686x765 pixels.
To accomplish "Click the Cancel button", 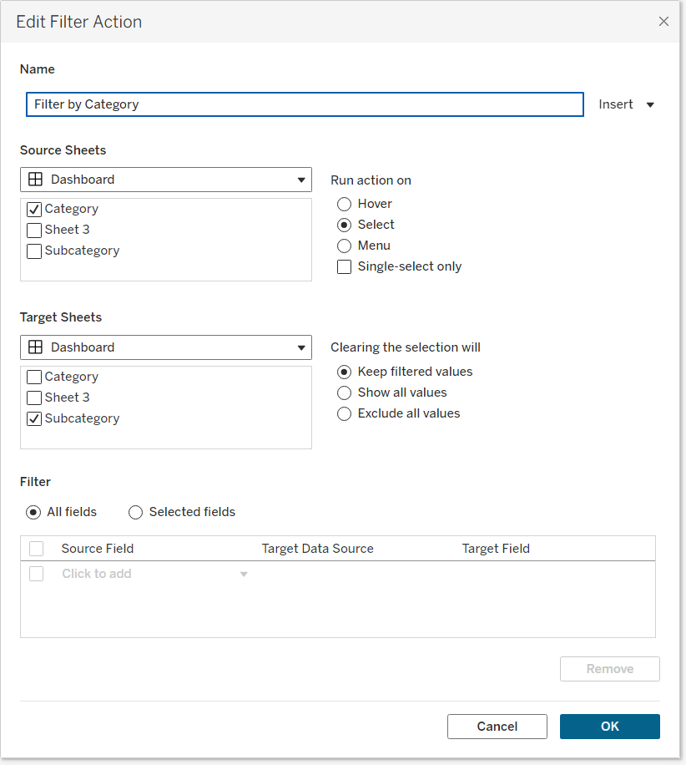I will coord(497,727).
